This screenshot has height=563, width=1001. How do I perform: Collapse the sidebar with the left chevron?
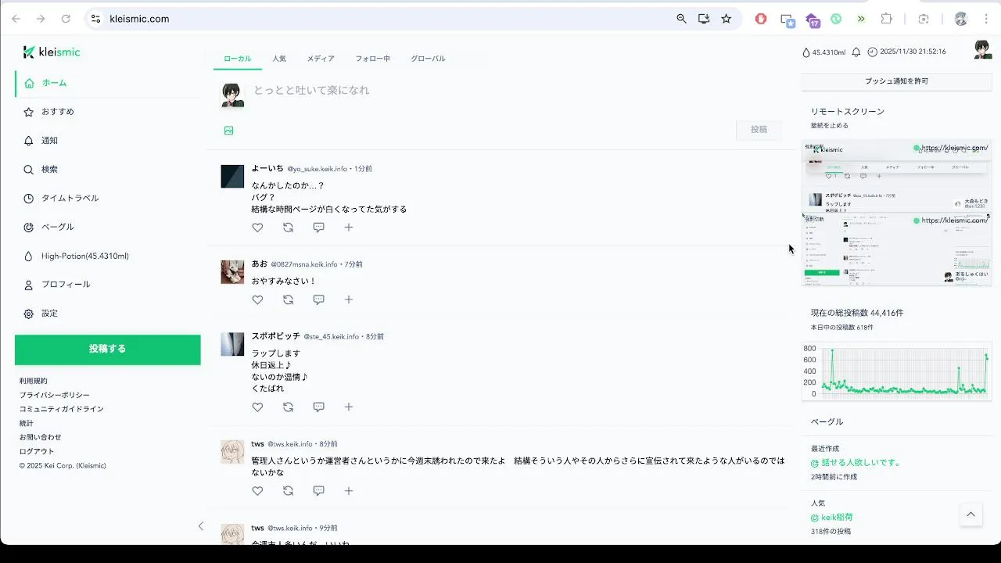[200, 526]
